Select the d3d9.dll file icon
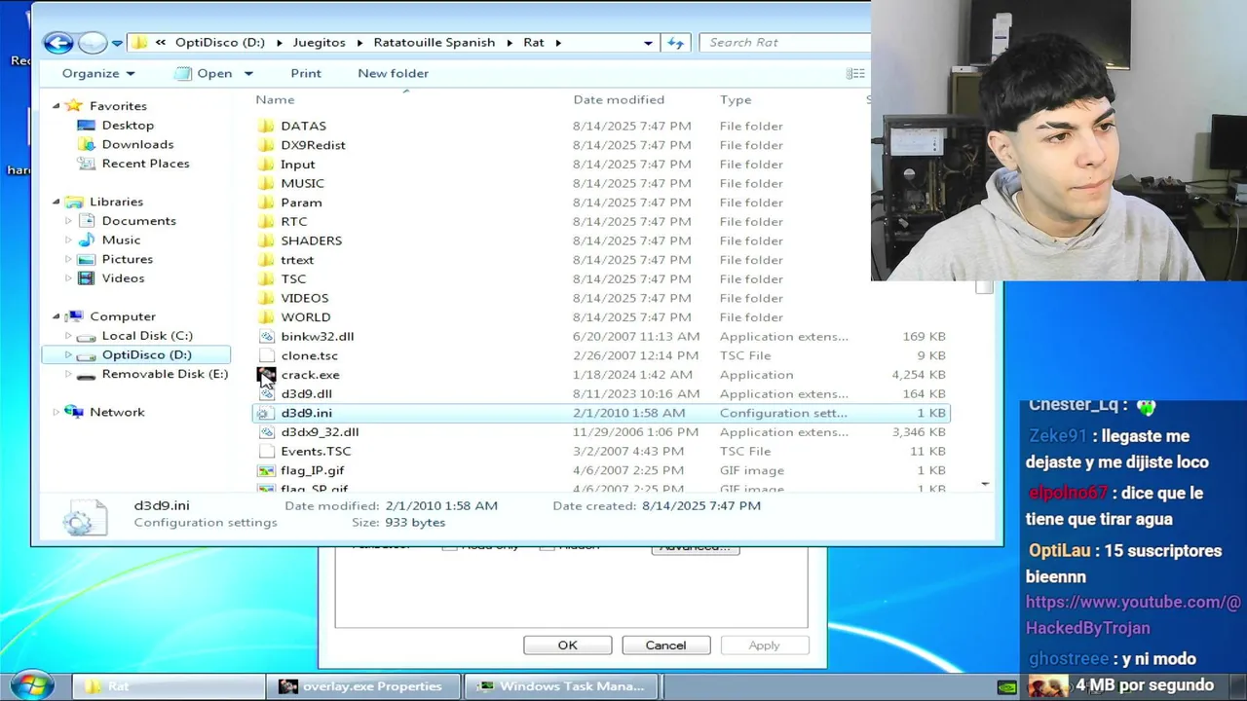The image size is (1247, 701). coord(267,393)
